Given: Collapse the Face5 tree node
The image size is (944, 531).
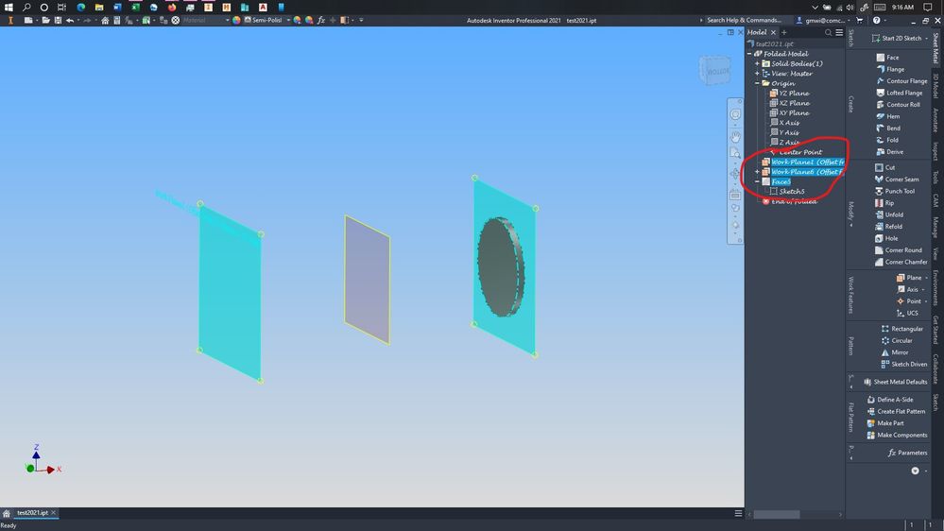Looking at the screenshot, I should tap(757, 181).
